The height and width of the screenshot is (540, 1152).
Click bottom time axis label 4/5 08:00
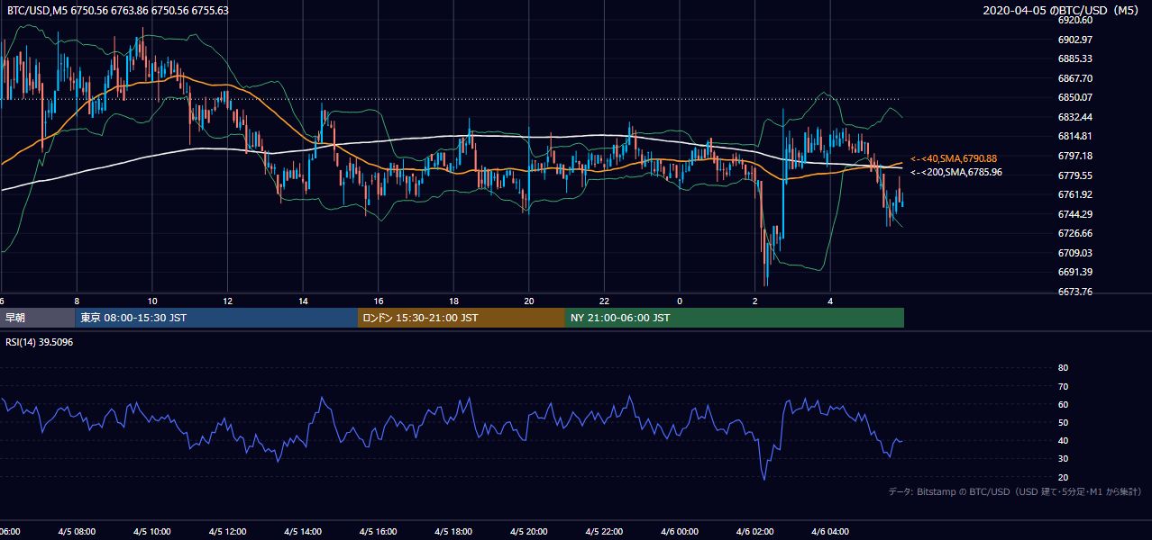click(77, 532)
